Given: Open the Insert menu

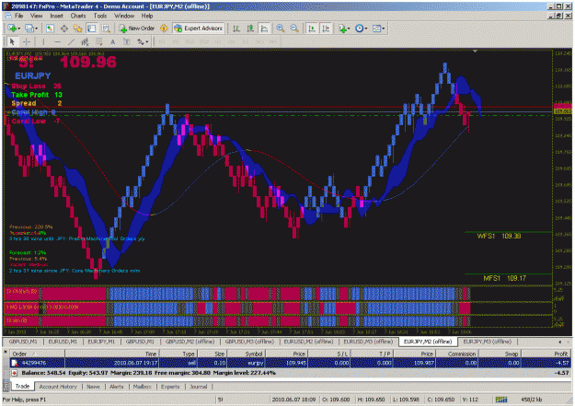Looking at the screenshot, I should tap(56, 16).
